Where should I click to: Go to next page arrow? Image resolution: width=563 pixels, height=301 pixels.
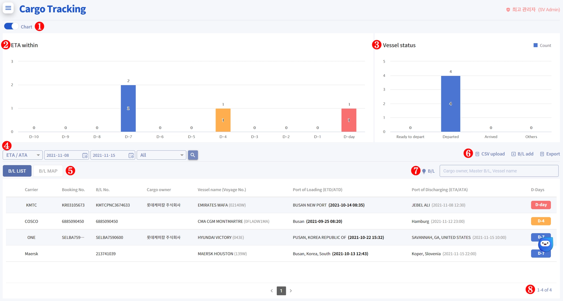click(x=291, y=291)
